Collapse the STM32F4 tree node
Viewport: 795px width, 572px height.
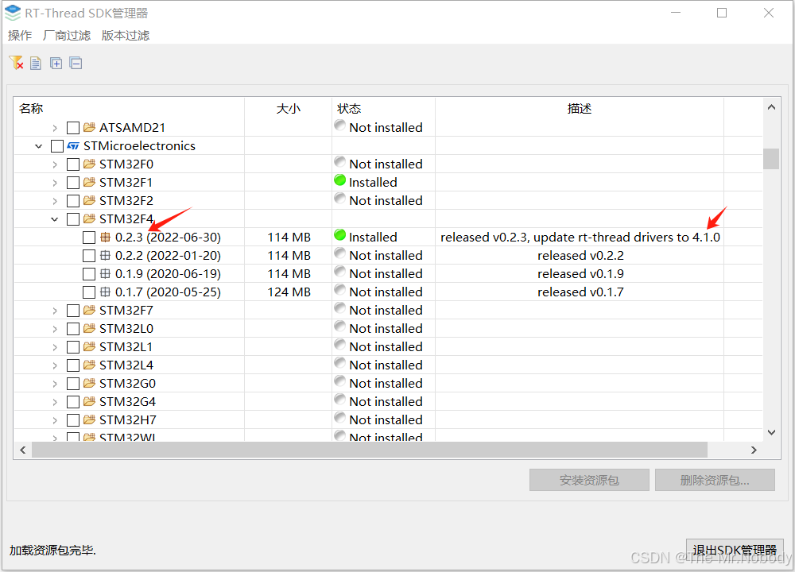coord(54,219)
